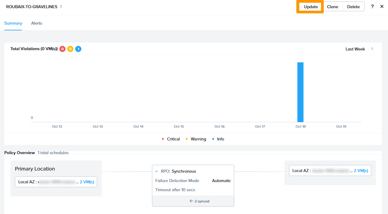Switch to the Alerts tab
The image size is (388, 214).
(37, 23)
